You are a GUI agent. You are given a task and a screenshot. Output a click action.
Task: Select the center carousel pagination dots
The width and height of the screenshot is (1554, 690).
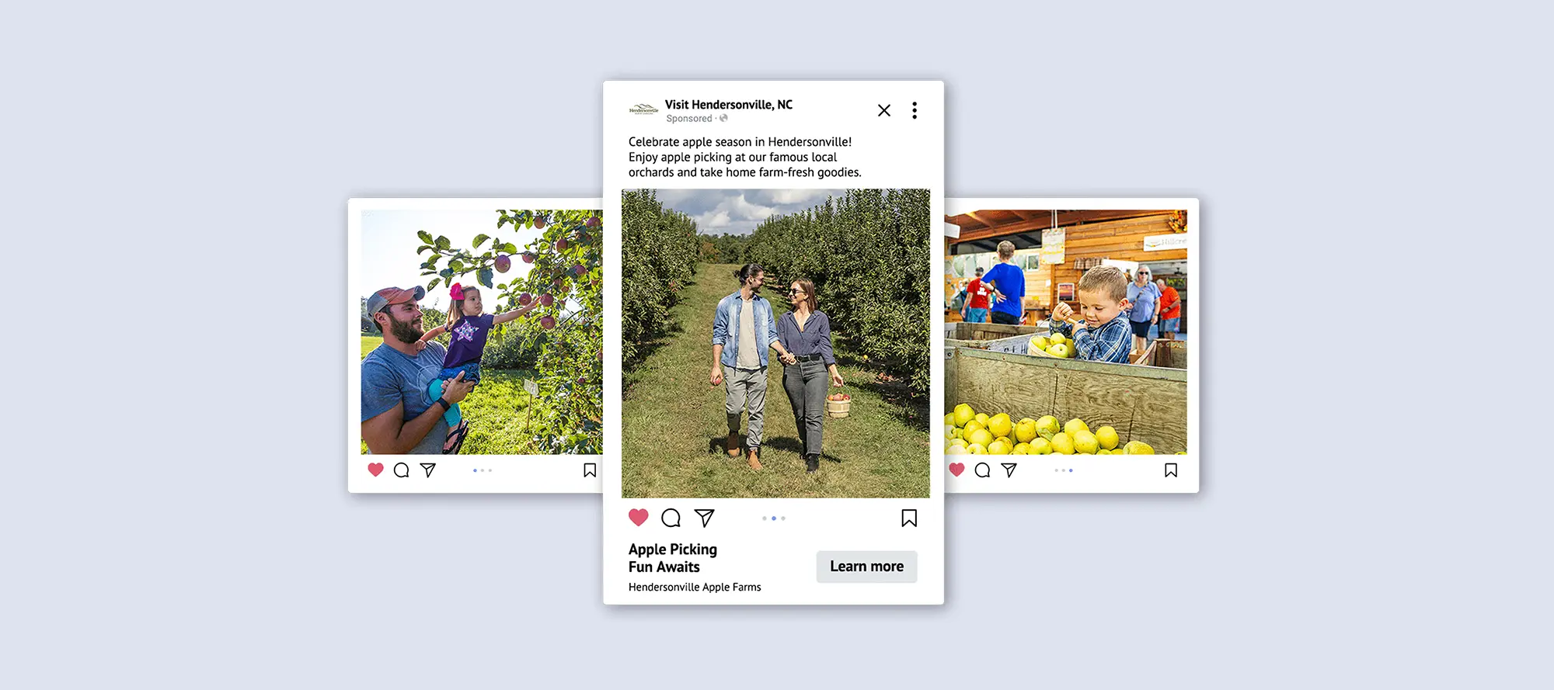point(774,518)
